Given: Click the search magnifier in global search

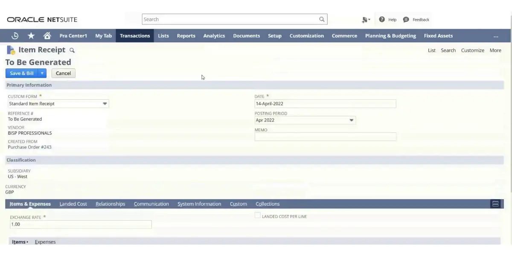Looking at the screenshot, I should coord(322,19).
